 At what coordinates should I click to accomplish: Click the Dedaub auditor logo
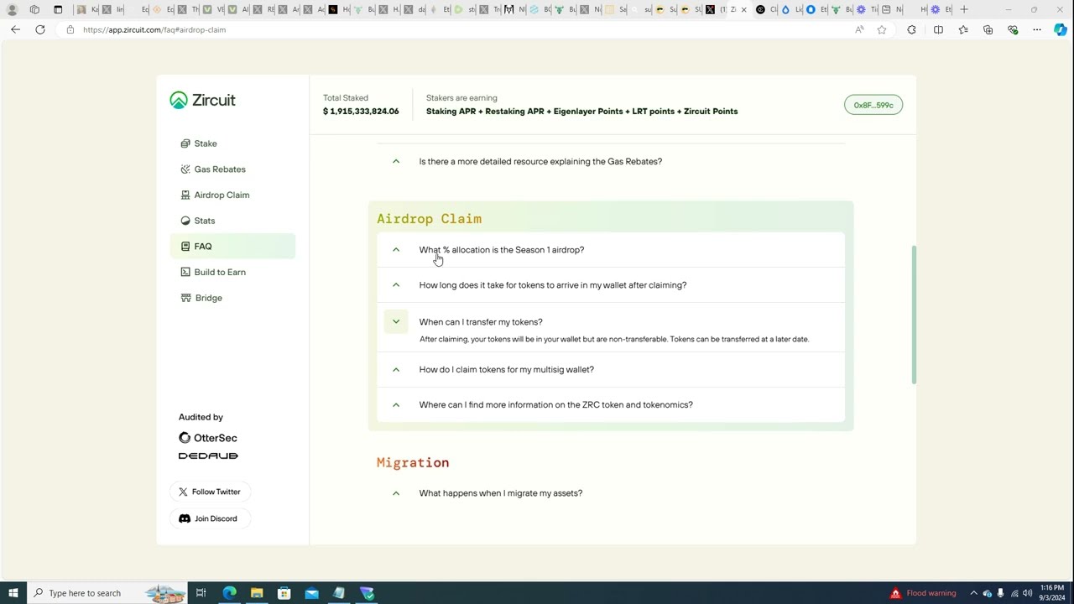pos(208,456)
